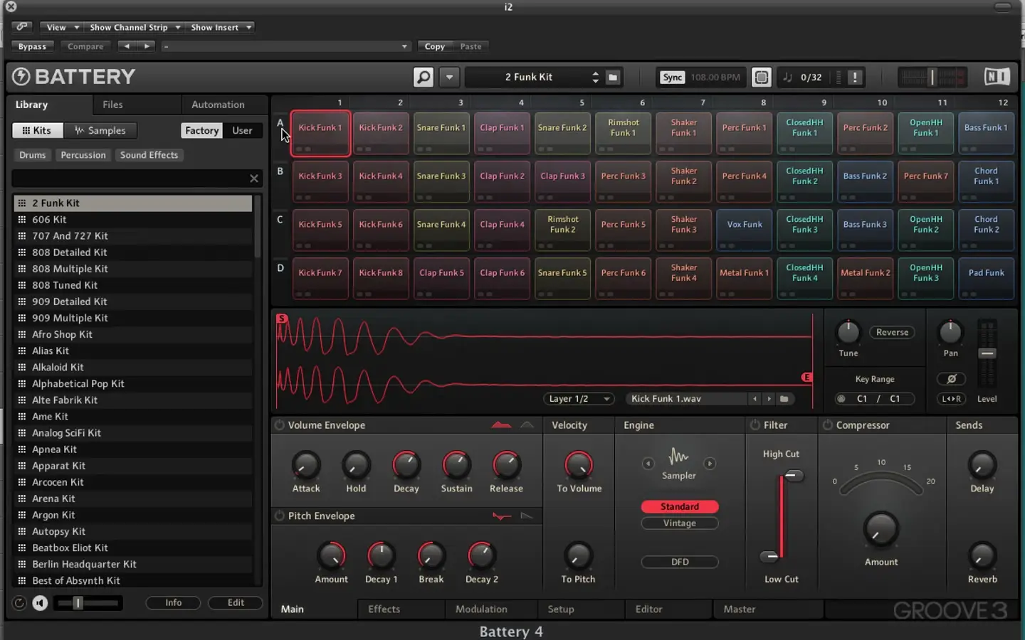Switch to the next engine with the right arrow
1025x640 pixels.
coord(710,464)
